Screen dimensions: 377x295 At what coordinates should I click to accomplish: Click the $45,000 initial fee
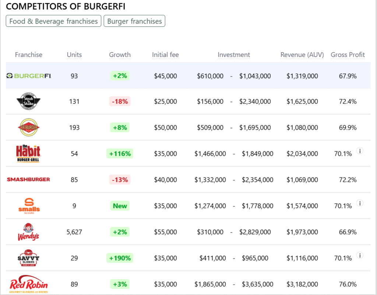tap(165, 76)
